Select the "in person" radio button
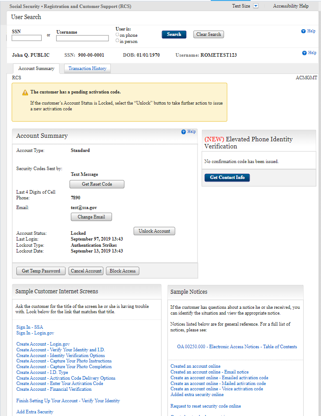This screenshot has width=321, height=416. coord(117,41)
